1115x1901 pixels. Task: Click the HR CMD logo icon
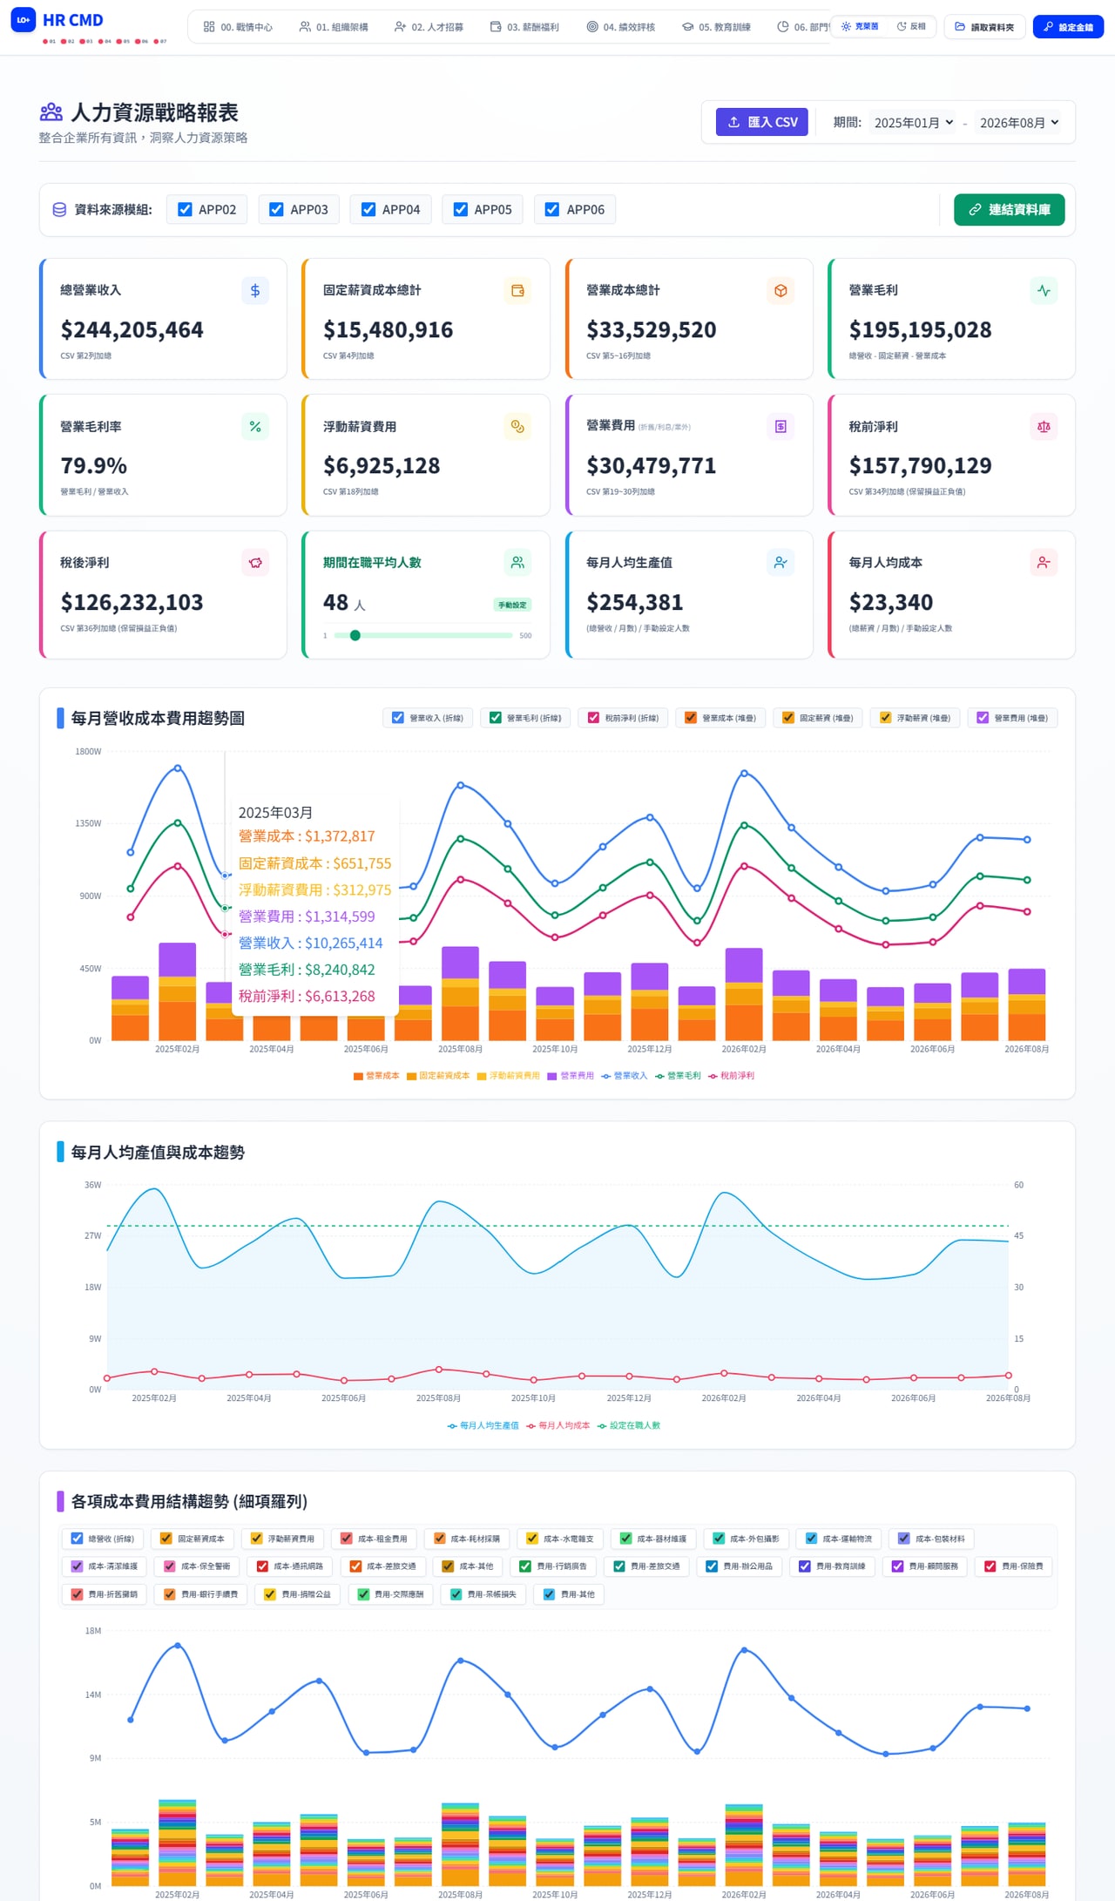pyautogui.click(x=23, y=19)
